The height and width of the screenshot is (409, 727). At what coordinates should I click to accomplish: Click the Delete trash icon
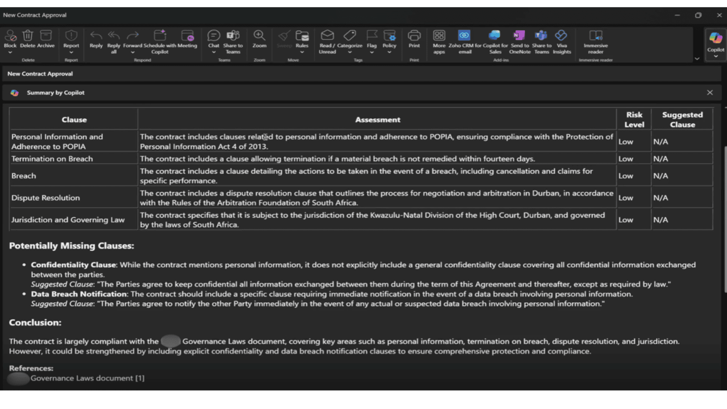(x=28, y=36)
